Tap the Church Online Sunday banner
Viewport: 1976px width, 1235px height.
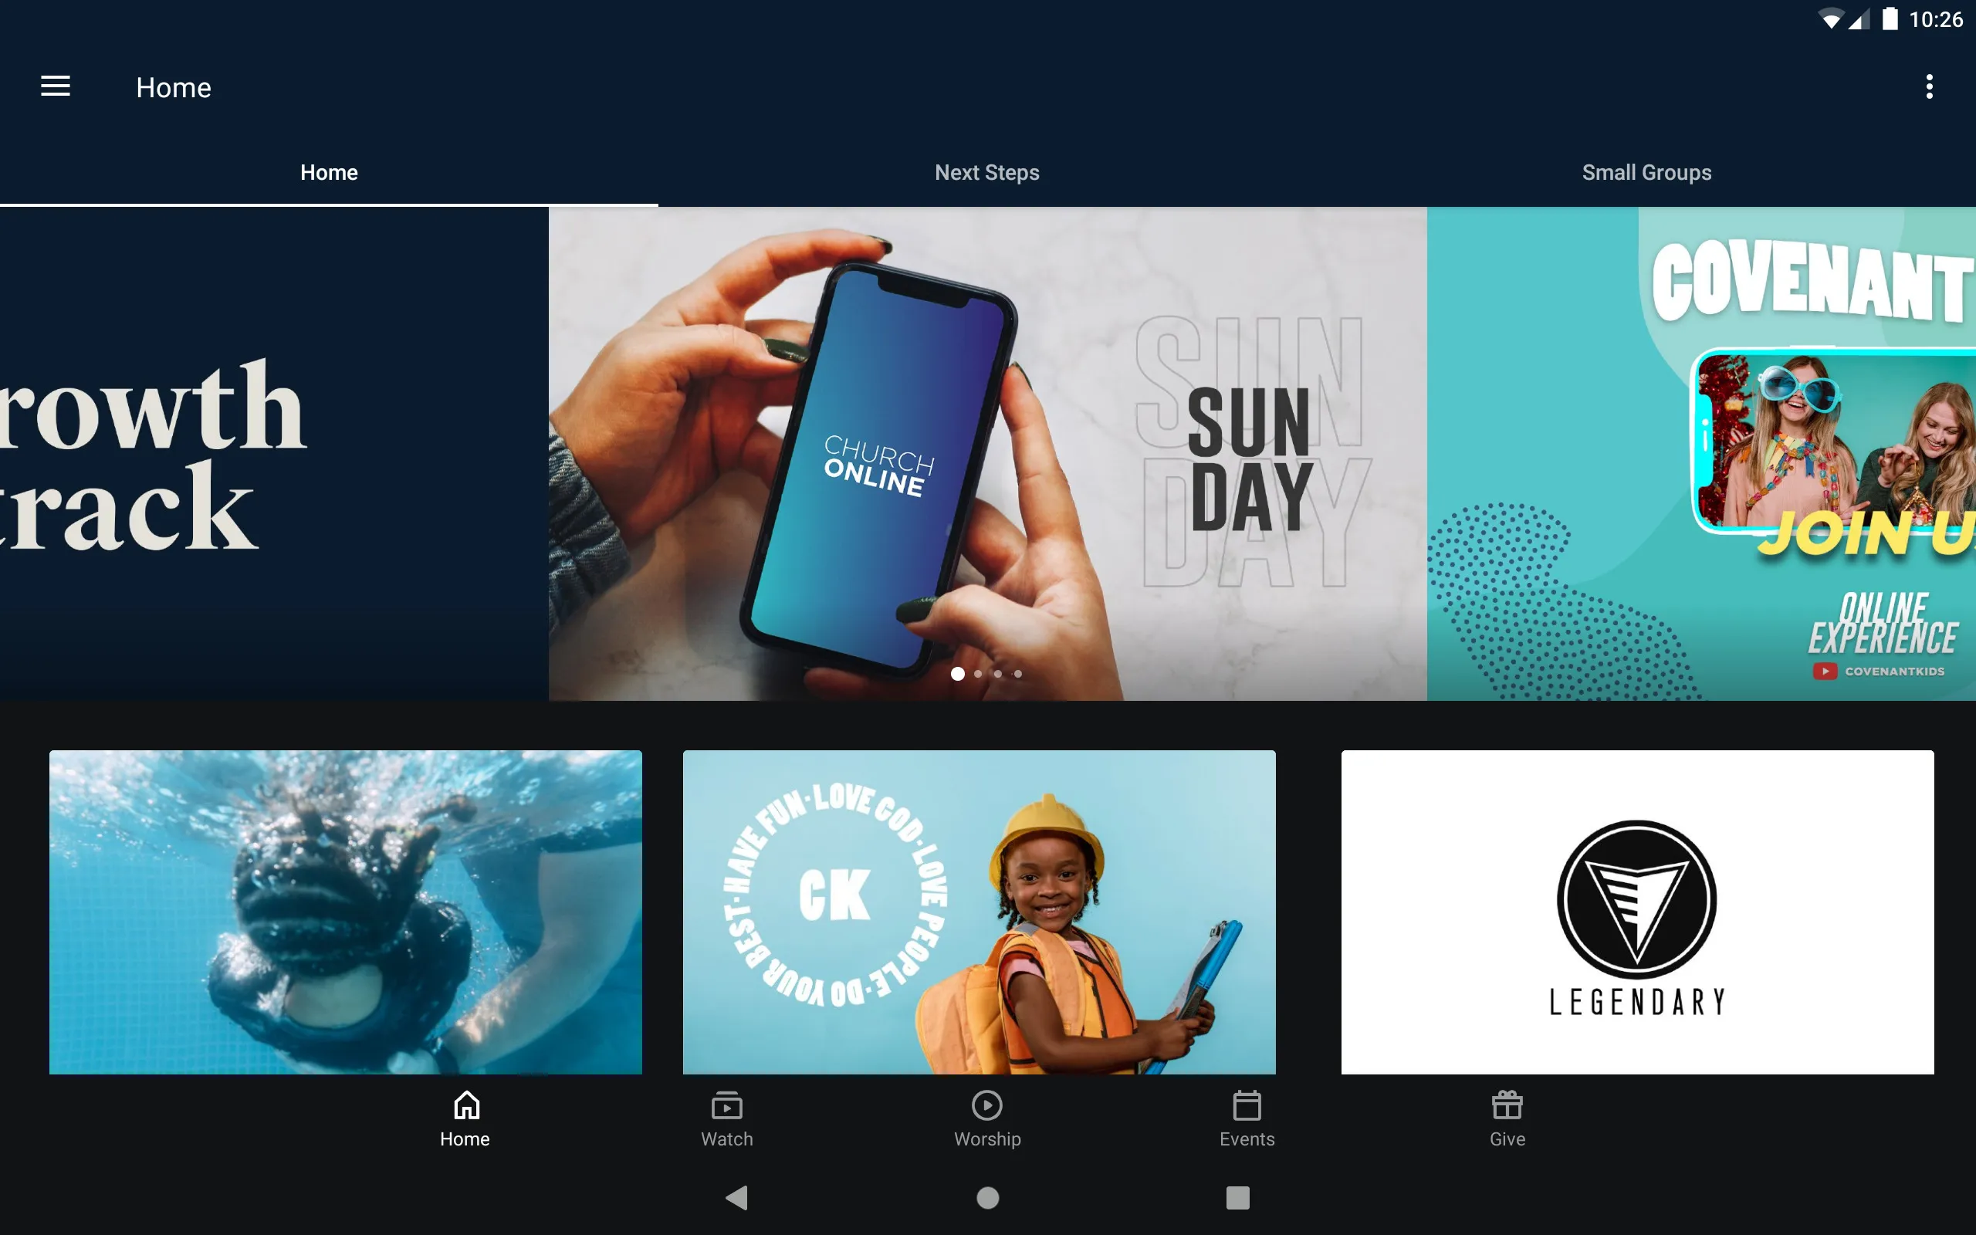[x=987, y=452]
